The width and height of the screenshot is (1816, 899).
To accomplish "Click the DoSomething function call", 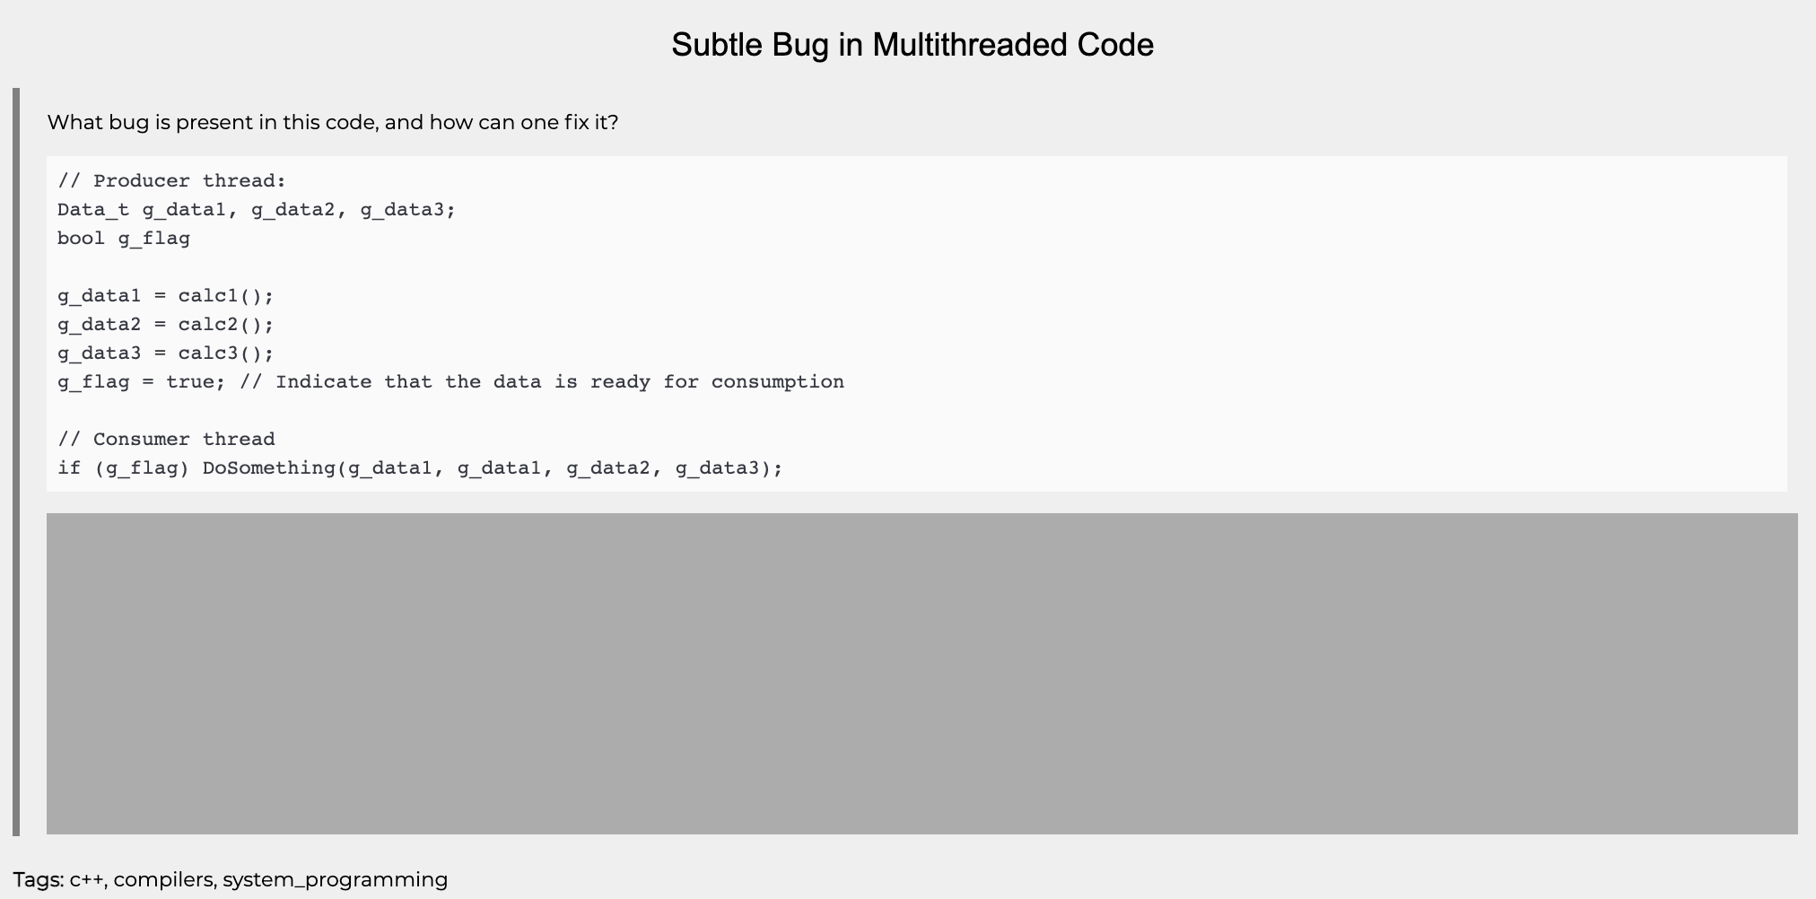I will click(x=493, y=468).
